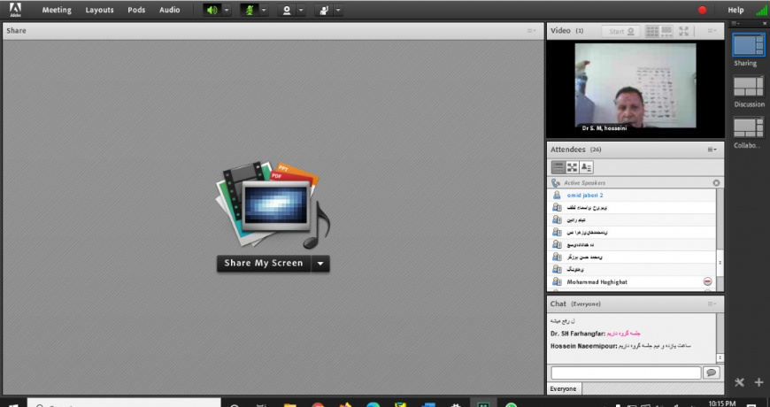Click the chat message input field
The width and height of the screenshot is (770, 407).
click(x=626, y=372)
